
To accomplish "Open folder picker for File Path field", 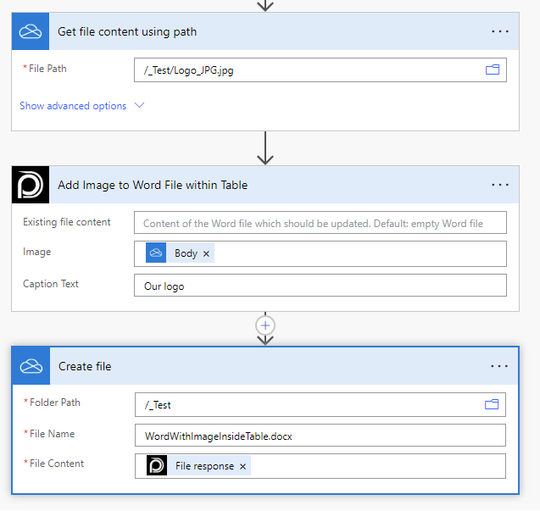I will [492, 69].
